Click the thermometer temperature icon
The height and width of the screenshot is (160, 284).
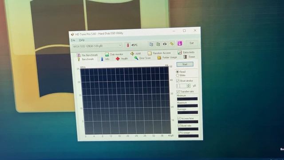tap(128, 45)
